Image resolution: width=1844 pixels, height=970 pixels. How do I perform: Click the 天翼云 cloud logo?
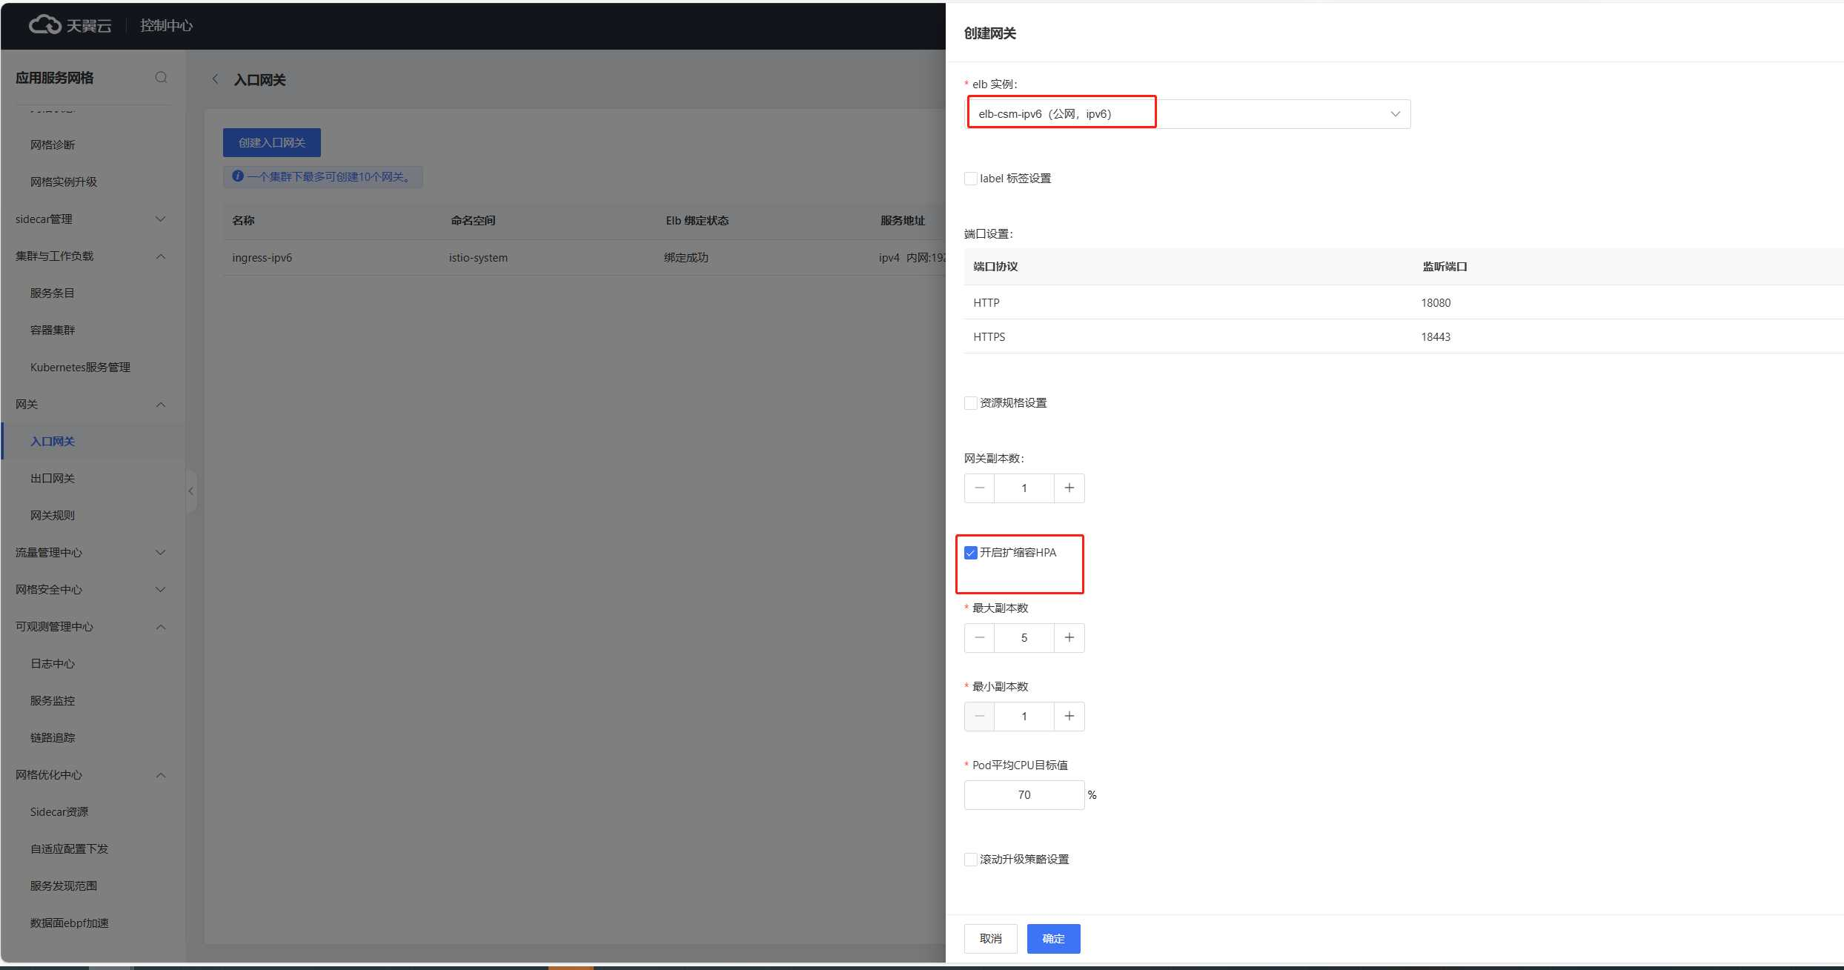[70, 25]
